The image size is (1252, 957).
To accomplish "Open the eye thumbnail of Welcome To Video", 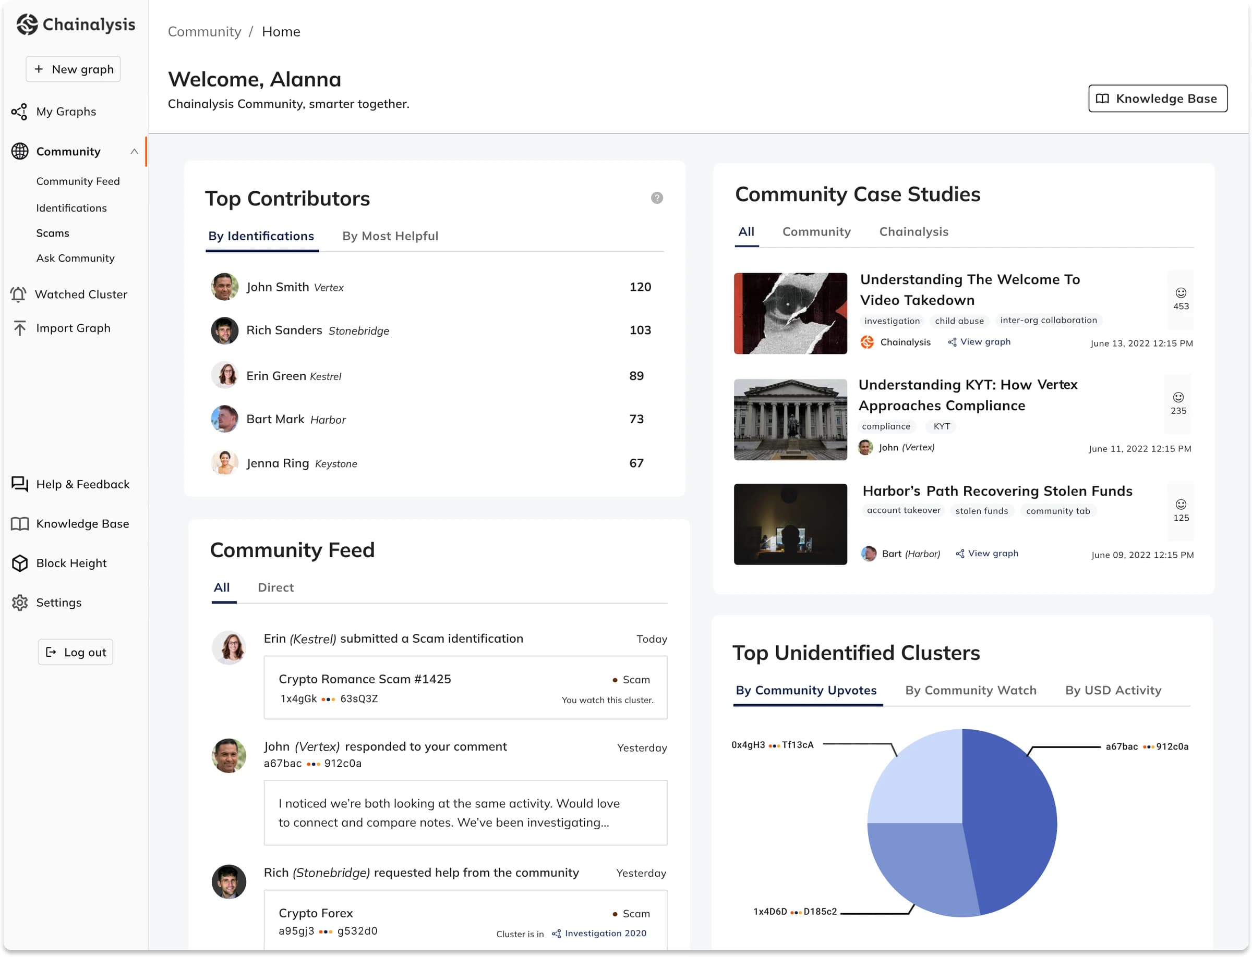I will click(790, 313).
